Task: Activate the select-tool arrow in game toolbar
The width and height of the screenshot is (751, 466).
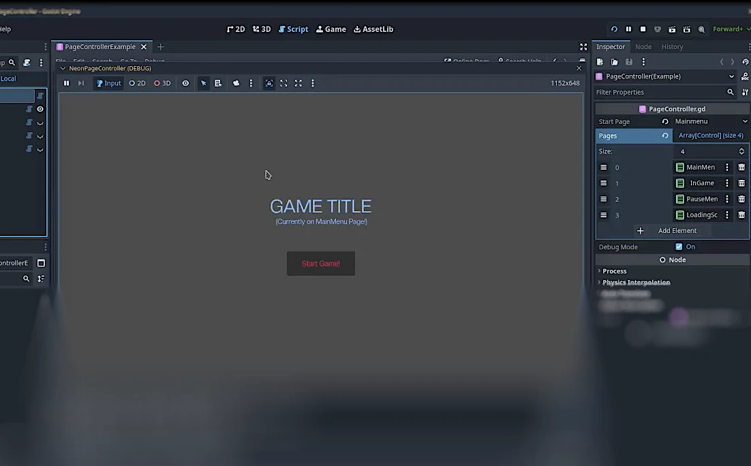Action: click(x=203, y=83)
